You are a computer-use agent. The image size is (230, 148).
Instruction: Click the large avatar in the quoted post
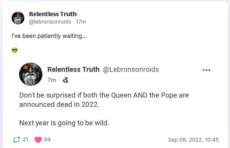click(x=31, y=74)
